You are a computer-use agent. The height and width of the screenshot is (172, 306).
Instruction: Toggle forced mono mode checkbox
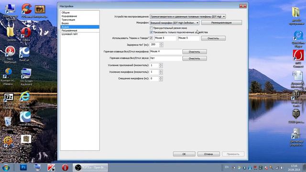click(x=151, y=28)
